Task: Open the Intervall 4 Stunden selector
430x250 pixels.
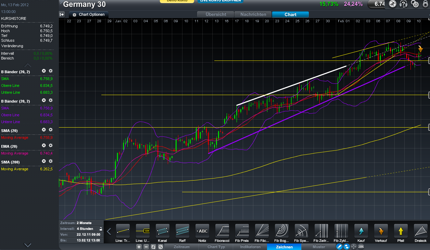Action: [81, 229]
